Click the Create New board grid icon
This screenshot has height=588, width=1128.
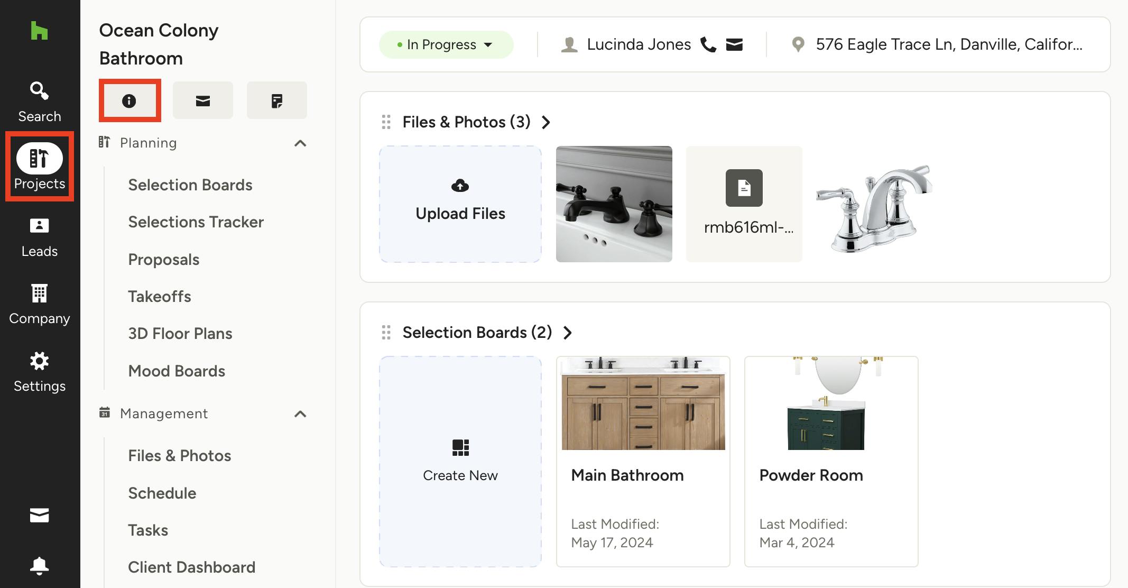(460, 447)
